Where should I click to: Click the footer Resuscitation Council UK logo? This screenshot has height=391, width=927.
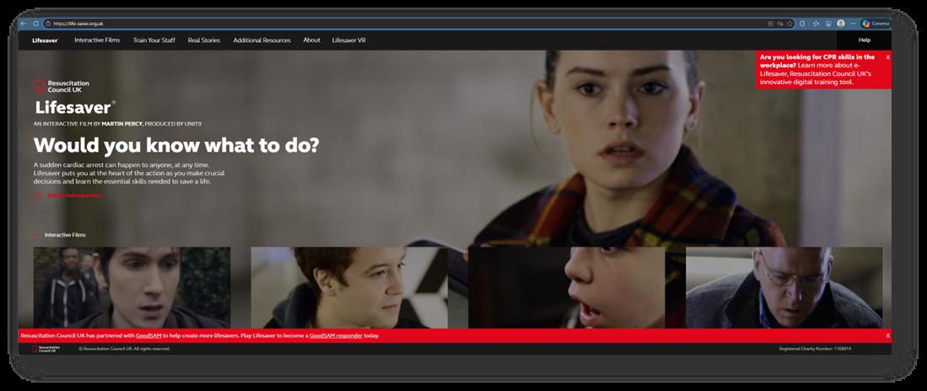[x=46, y=349]
